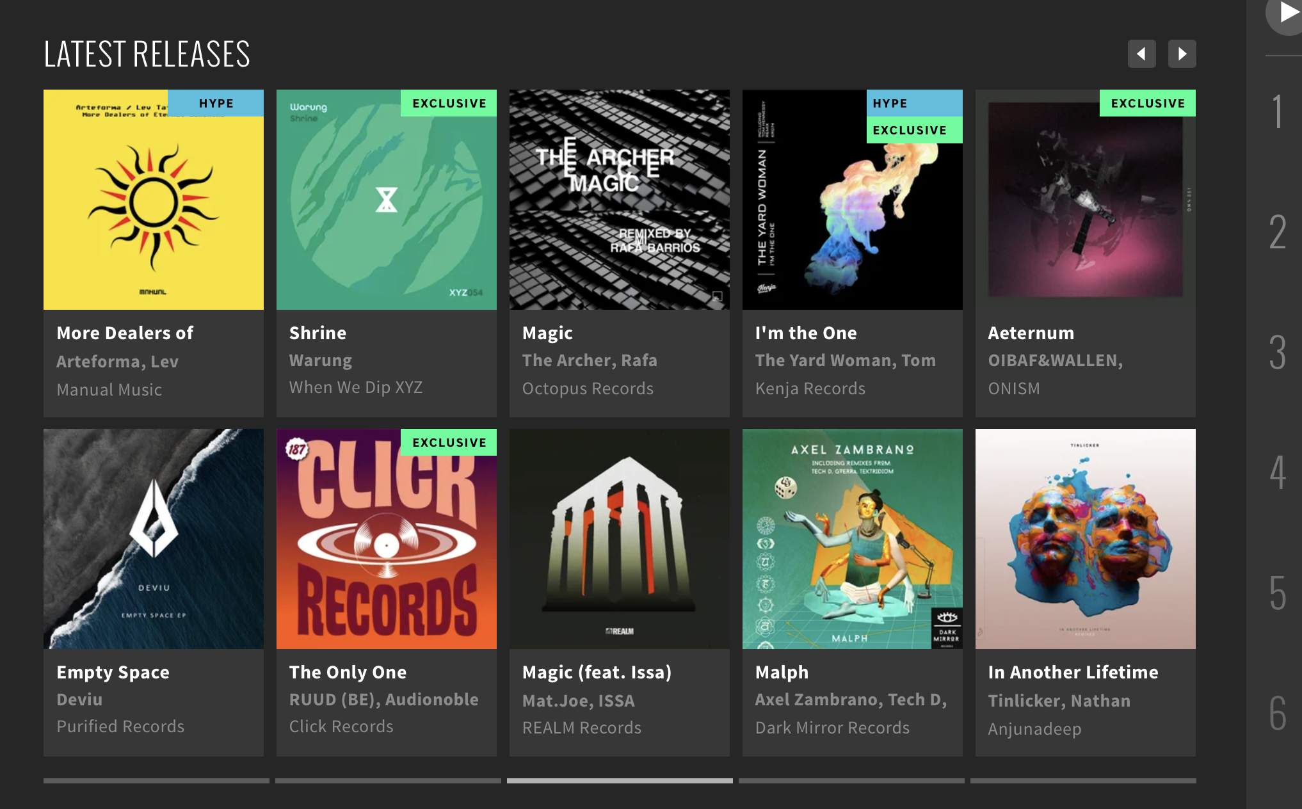
Task: Open artist Arteforma, Lev
Action: 118,362
